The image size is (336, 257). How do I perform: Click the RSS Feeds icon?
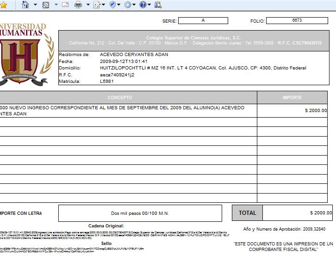click(x=46, y=5)
